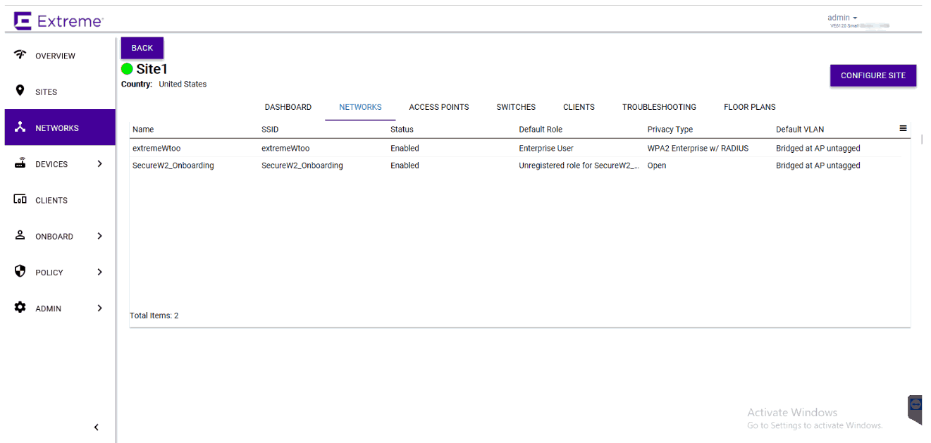The width and height of the screenshot is (931, 443).
Task: Open the Access Points tab
Action: point(439,107)
